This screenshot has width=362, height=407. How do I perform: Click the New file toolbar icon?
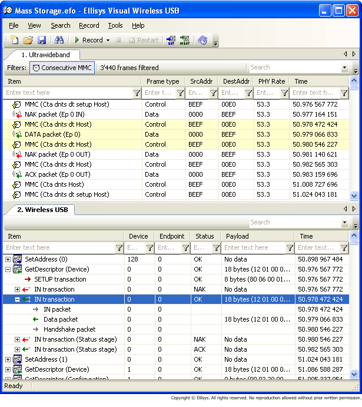(x=15, y=40)
